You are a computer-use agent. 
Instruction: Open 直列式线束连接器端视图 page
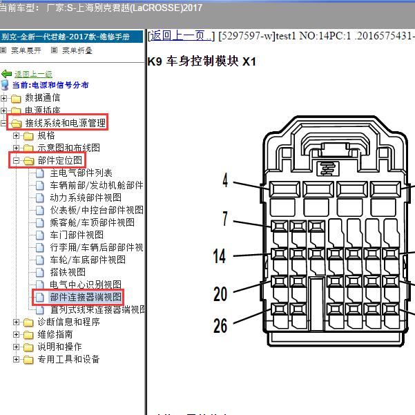point(97,309)
